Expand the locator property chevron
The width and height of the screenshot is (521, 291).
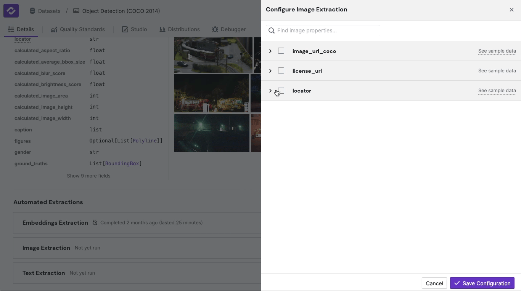click(270, 90)
